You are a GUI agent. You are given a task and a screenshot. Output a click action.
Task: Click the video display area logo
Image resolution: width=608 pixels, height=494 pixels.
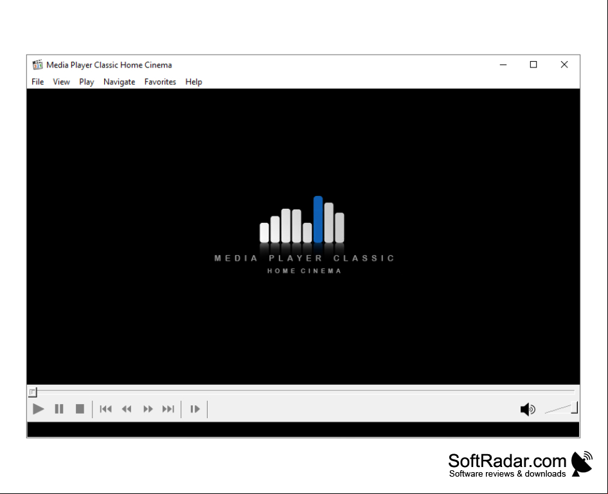303,235
